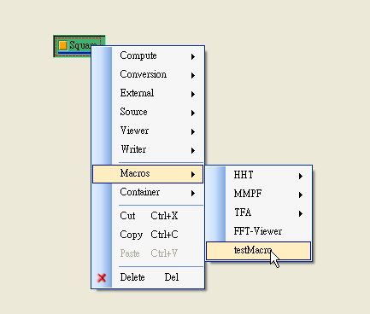The image size is (370, 314).
Task: Choose Copy from the context menu
Action: point(148,235)
